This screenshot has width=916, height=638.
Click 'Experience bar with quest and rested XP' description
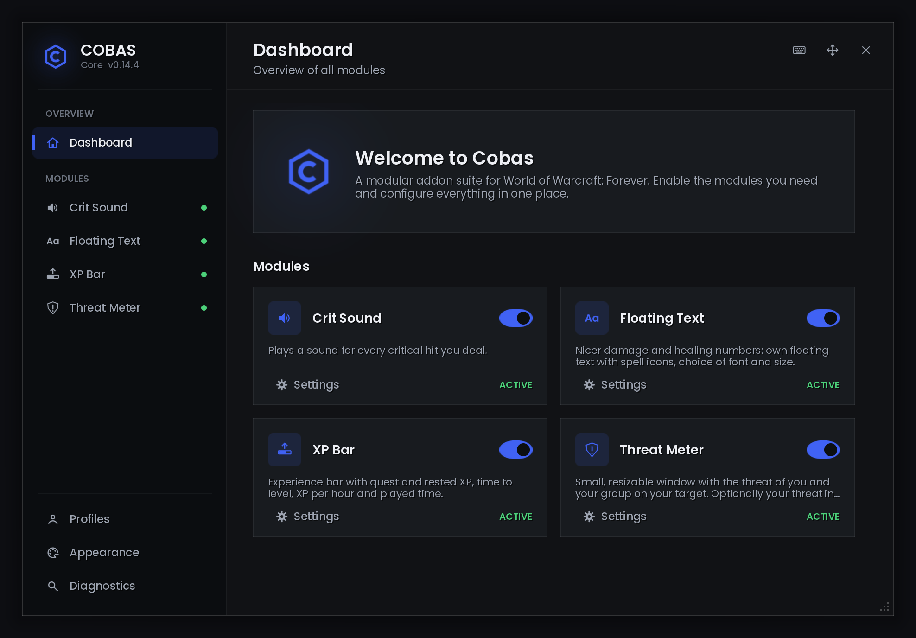[x=390, y=488]
